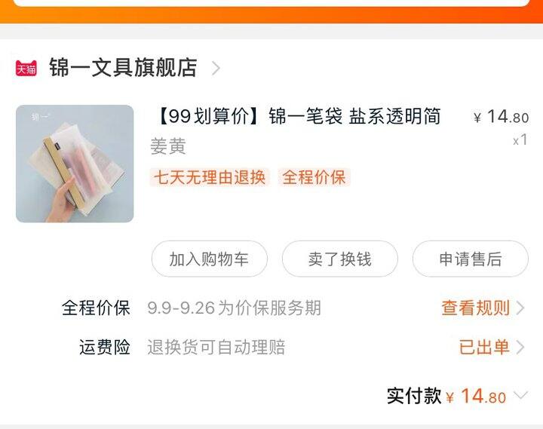
Task: Click the chevron next to store name
Action: [216, 68]
